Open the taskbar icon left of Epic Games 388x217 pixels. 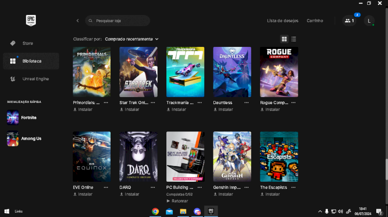point(197,211)
